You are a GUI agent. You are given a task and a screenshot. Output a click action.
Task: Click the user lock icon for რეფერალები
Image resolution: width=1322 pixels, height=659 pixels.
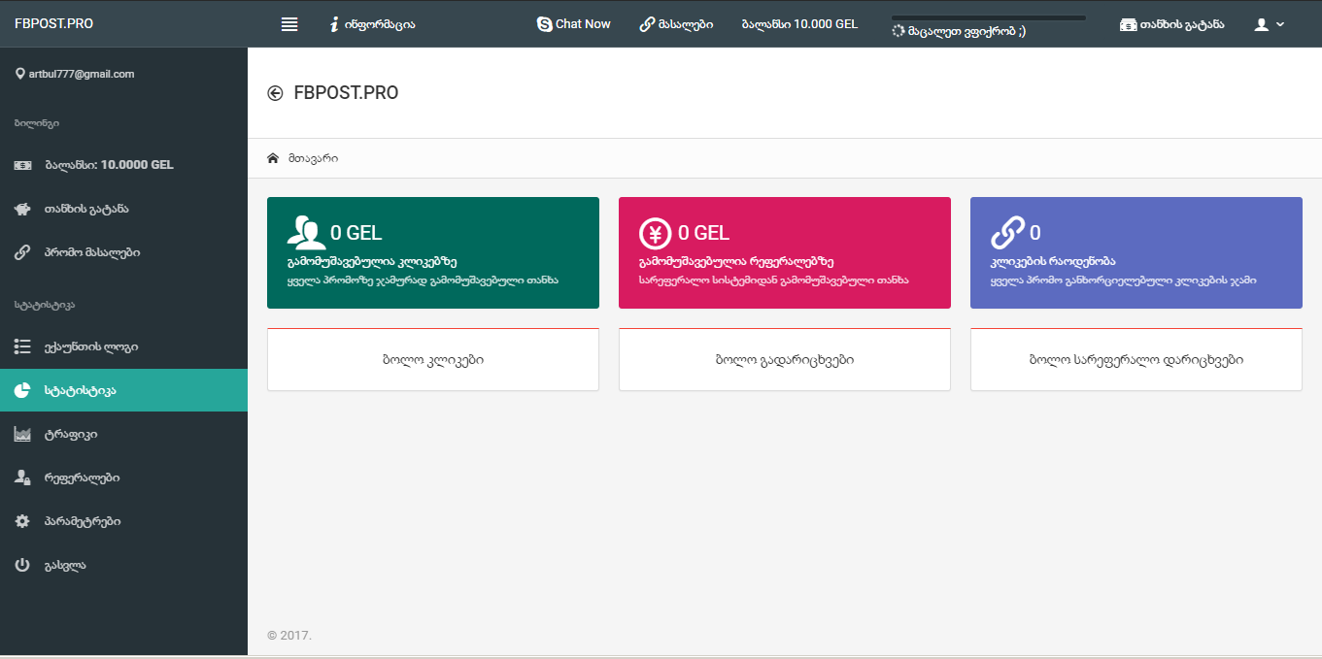[x=22, y=478]
